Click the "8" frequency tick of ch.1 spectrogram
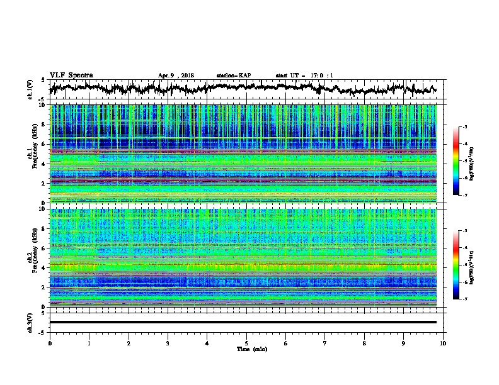This screenshot has height=385, width=499. point(45,125)
